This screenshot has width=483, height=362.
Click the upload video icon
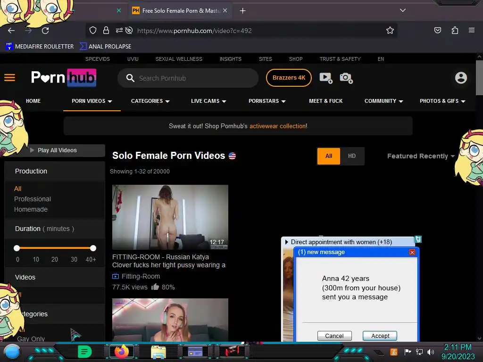(x=326, y=78)
